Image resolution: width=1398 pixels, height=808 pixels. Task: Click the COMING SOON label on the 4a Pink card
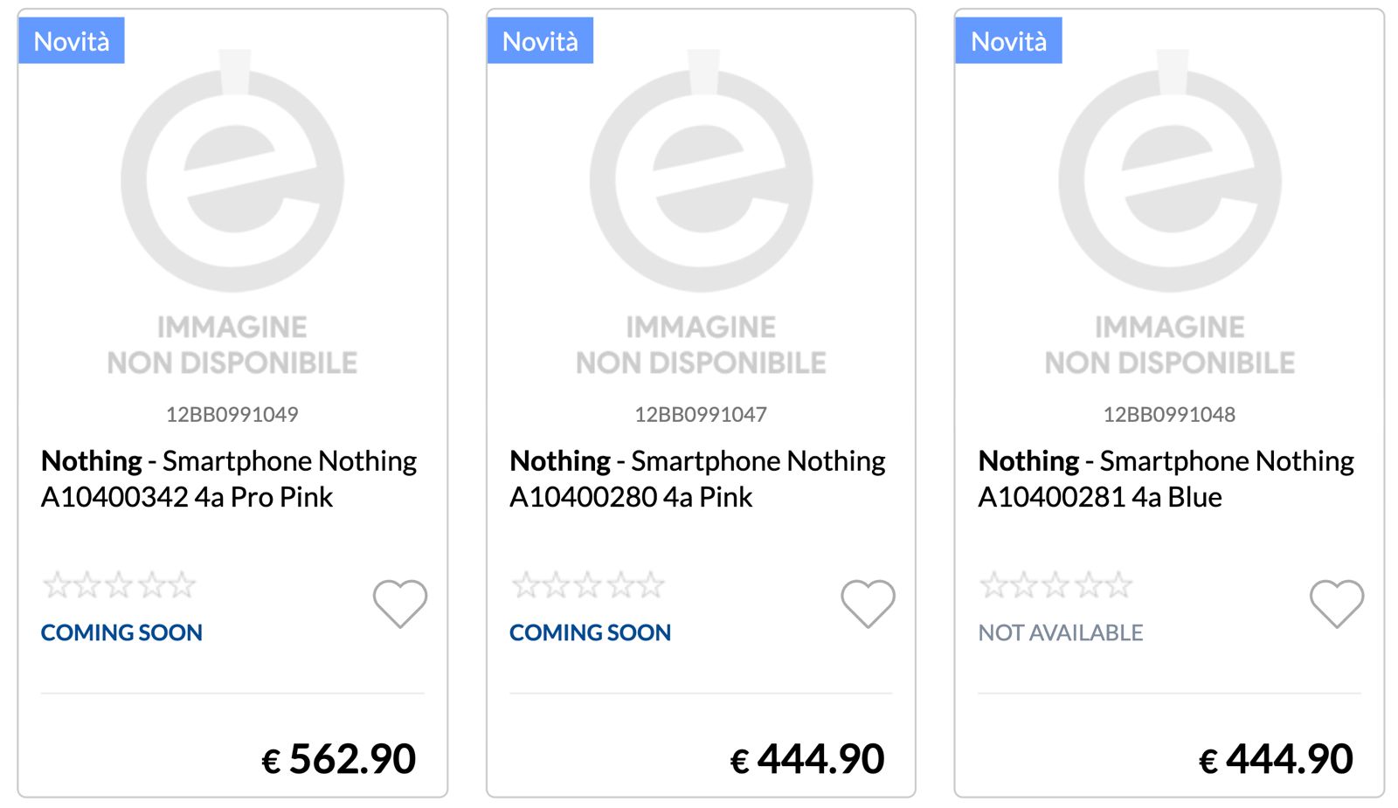coord(590,632)
